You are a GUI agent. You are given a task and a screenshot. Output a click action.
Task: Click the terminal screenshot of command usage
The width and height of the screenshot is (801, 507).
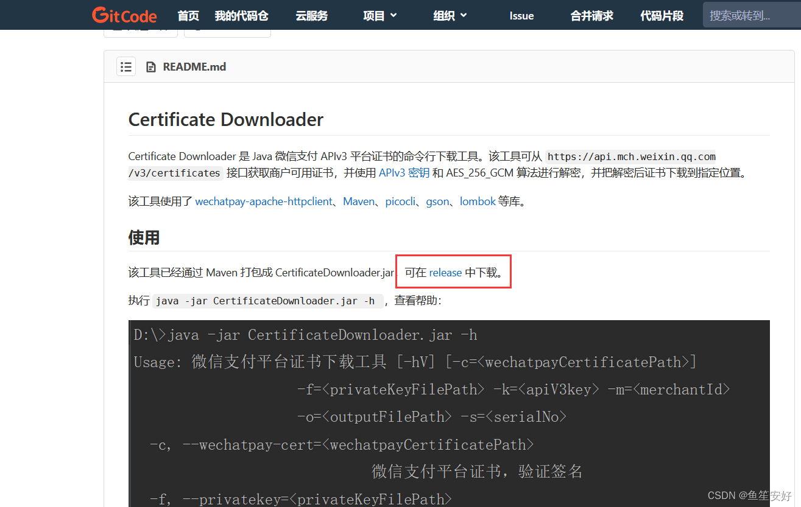tap(449, 413)
